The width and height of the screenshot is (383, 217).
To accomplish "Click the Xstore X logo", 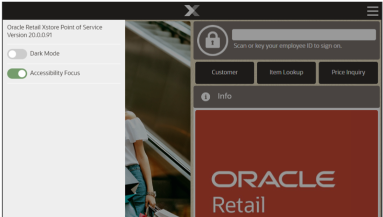I will [x=192, y=10].
